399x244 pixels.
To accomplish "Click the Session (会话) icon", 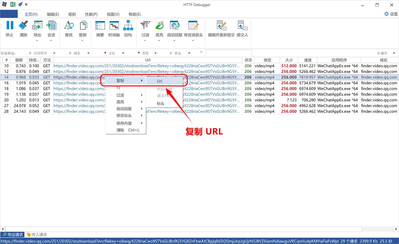I will 51,25.
